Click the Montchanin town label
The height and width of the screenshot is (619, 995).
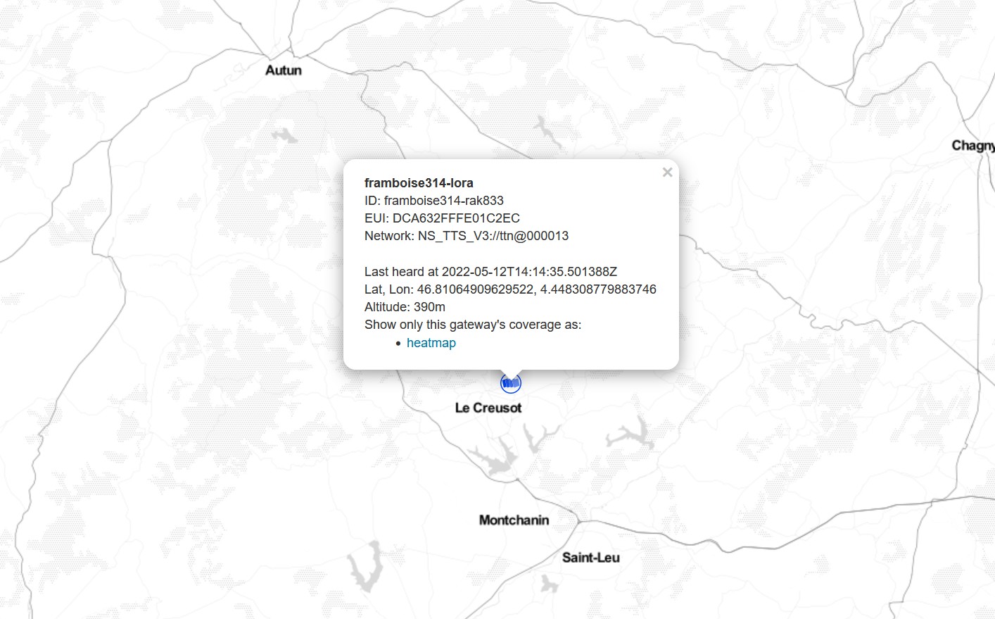pos(514,520)
